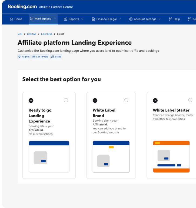Screen dimensions: 196x208
Task: Click the Finance & legal document icon
Action: pyautogui.click(x=93, y=19)
